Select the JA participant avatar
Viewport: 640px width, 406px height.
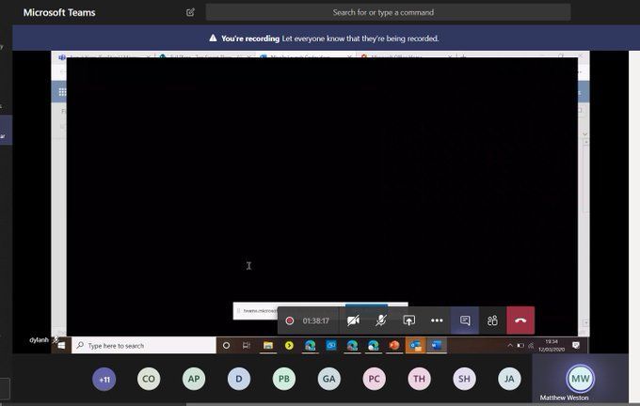click(x=509, y=379)
